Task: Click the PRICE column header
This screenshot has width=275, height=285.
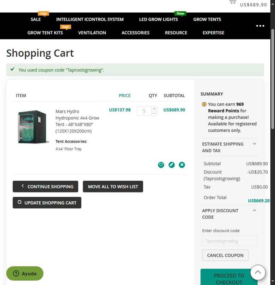Action: (x=125, y=96)
